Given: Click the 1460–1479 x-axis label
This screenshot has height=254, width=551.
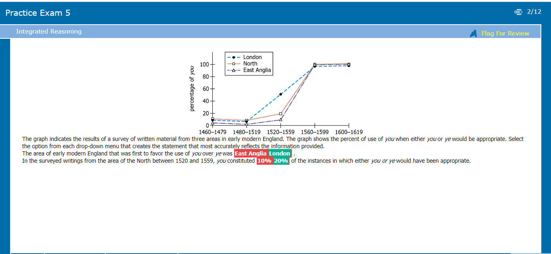Looking at the screenshot, I should pos(213,132).
